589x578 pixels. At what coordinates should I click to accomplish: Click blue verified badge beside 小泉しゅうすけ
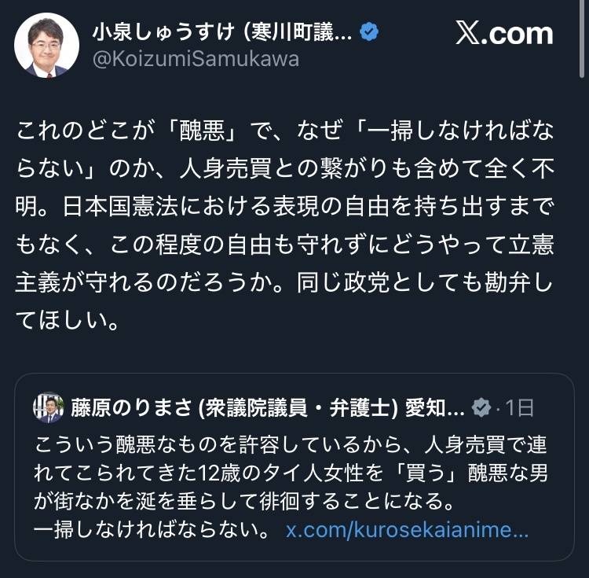coord(371,31)
